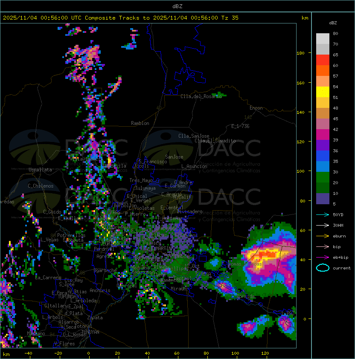
Task: Click the TUPUNGATO place label
Action: click(x=69, y=297)
